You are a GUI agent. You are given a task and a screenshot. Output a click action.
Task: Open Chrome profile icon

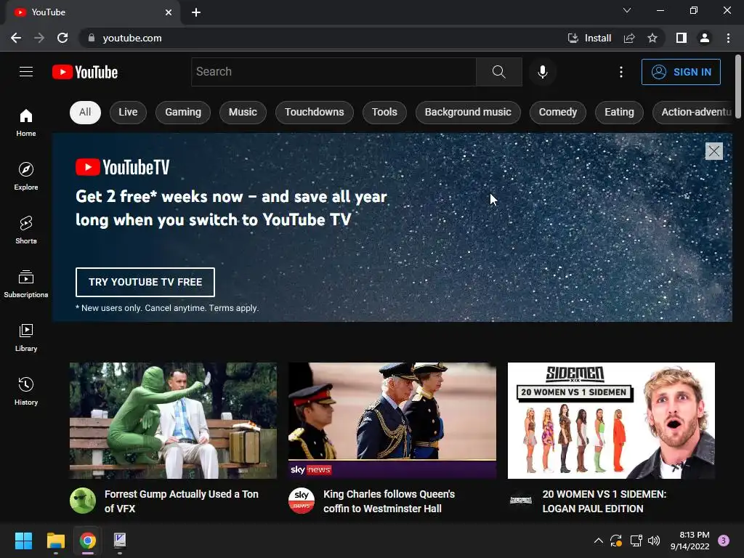[x=705, y=38]
